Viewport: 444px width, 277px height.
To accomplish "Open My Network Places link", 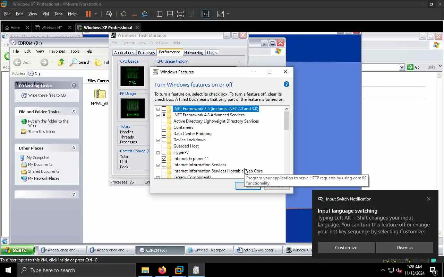I will [44, 178].
